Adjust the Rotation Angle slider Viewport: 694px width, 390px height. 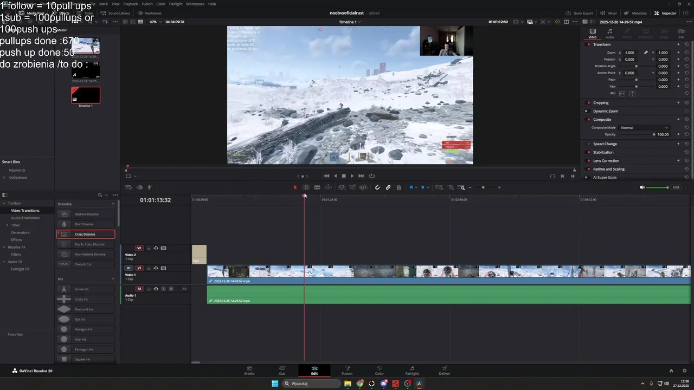click(x=636, y=66)
